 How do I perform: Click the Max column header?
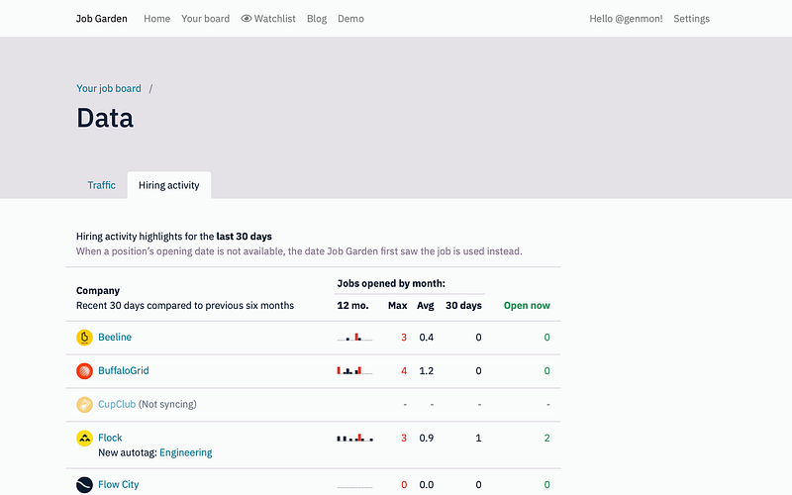click(398, 306)
